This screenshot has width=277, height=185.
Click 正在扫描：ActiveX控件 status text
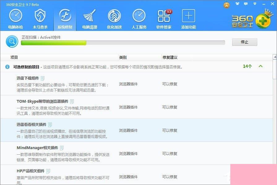[x=41, y=37]
